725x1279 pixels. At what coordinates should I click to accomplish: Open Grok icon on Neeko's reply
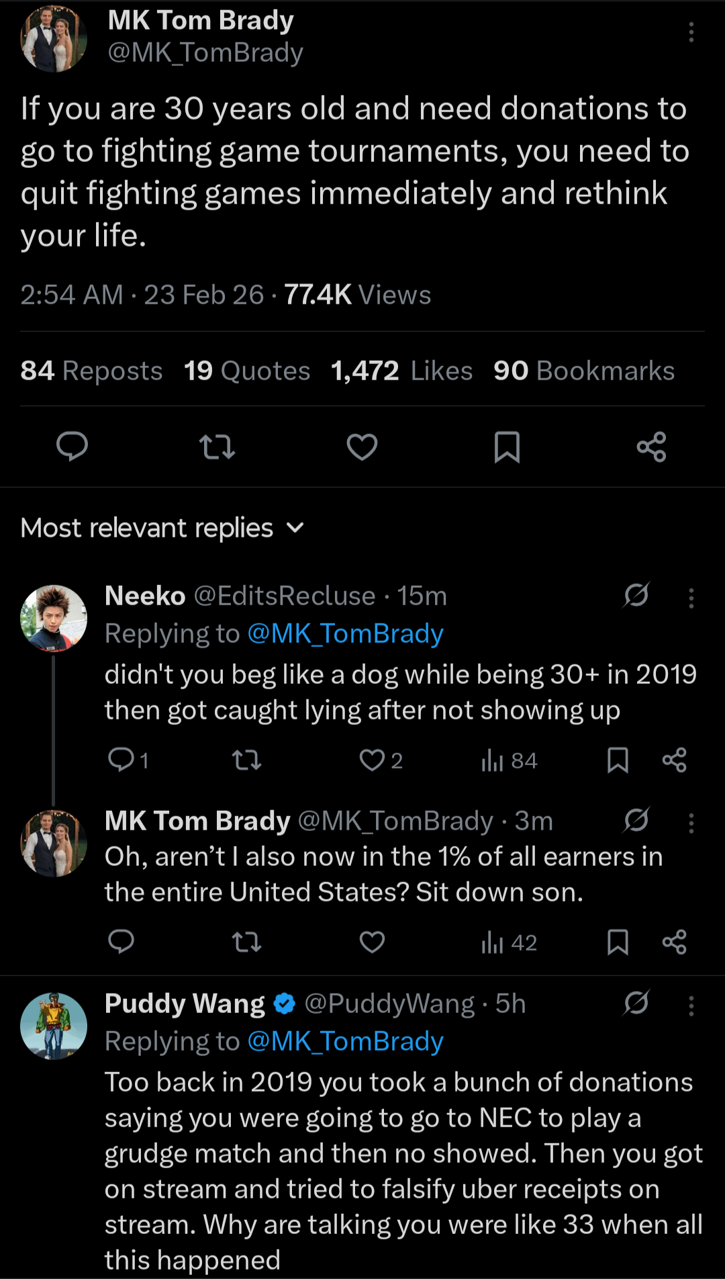coord(636,595)
